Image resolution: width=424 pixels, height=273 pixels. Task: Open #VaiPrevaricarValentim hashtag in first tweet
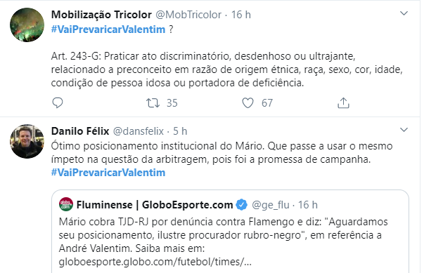(x=108, y=29)
